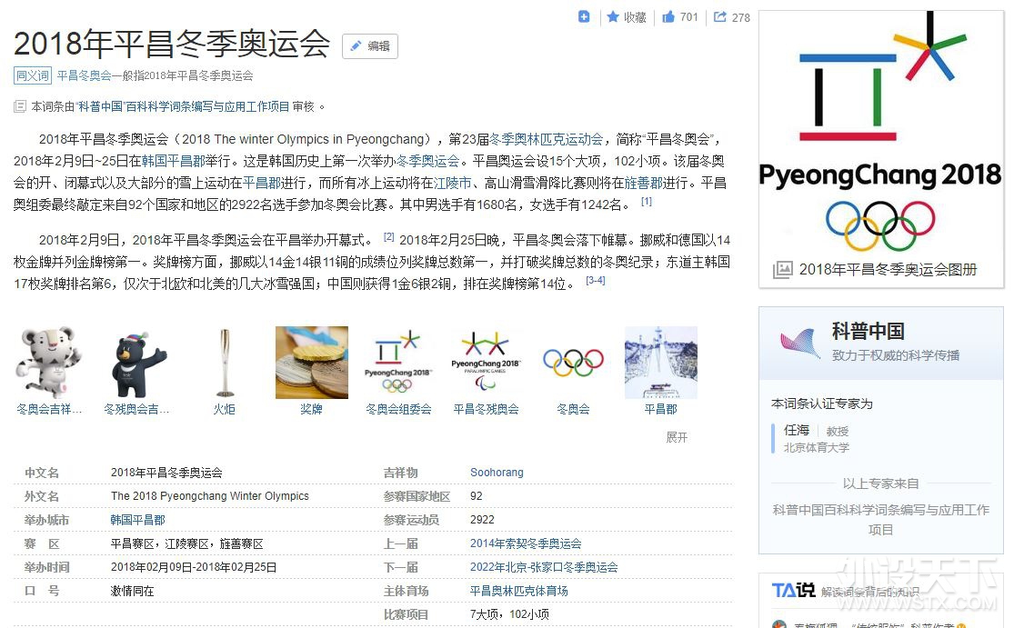Open the Soohorang mascot link

point(497,473)
